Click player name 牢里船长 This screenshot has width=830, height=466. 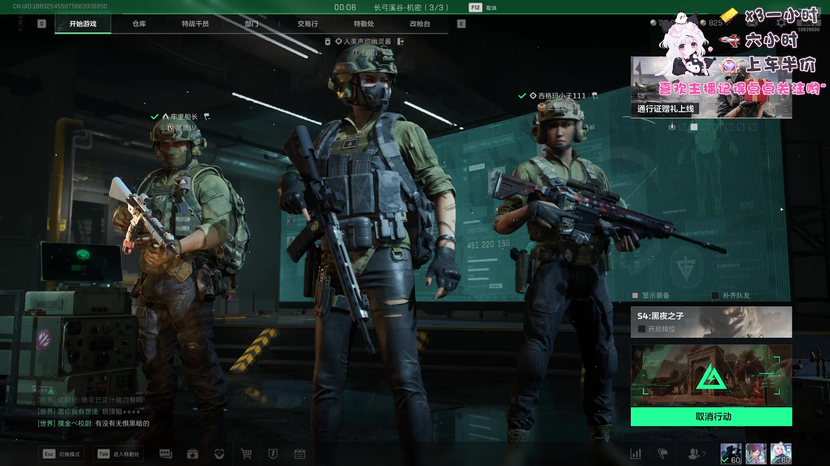pyautogui.click(x=184, y=116)
